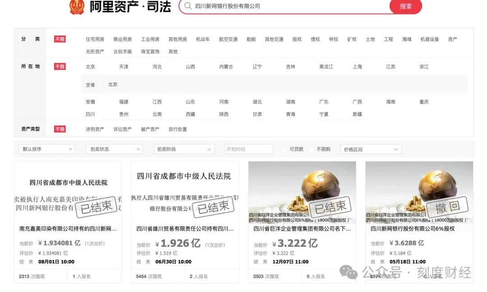This screenshot has width=487, height=292.
Task: Choose 广东 as location
Action: [x=324, y=102]
